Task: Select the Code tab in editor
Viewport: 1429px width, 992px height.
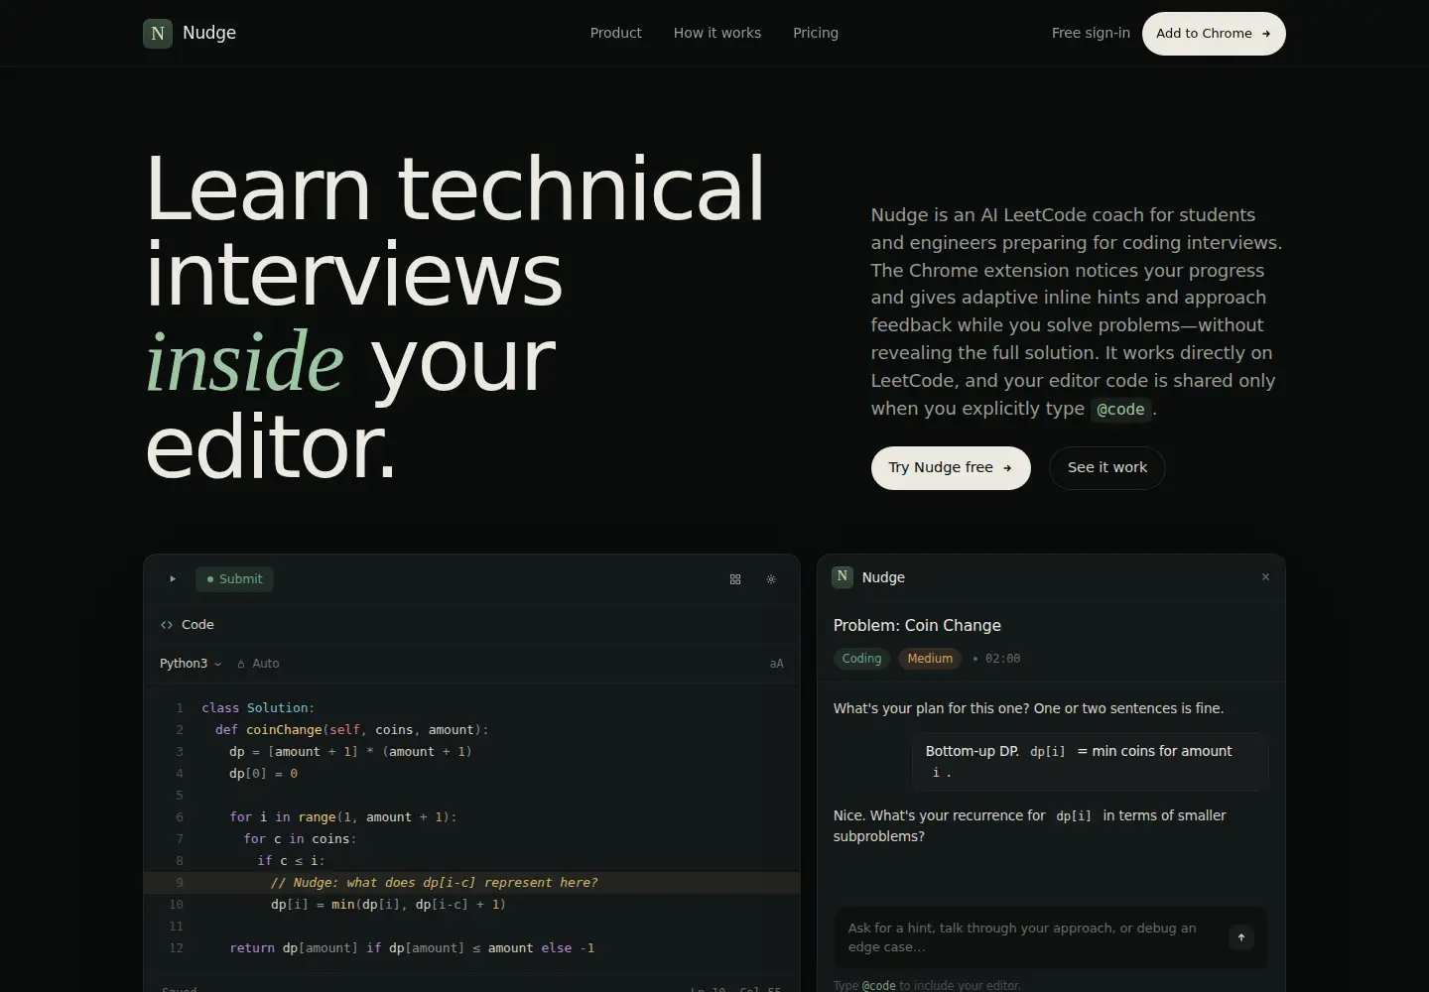Action: 187,625
